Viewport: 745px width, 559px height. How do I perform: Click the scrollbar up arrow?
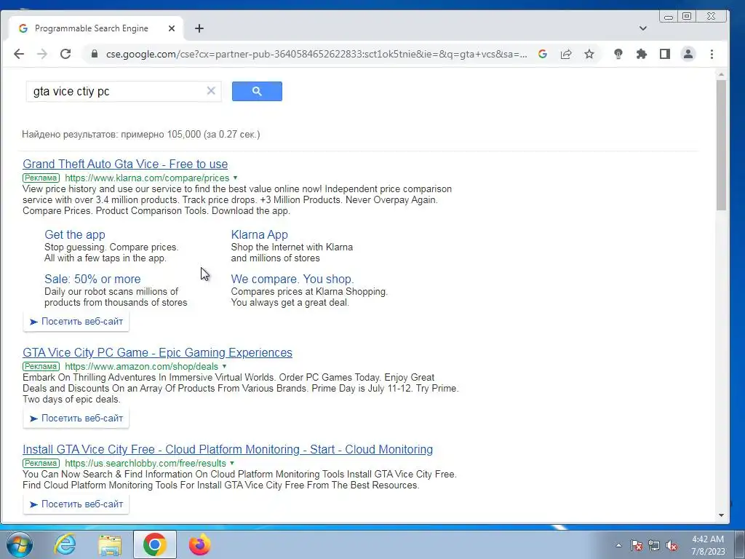coord(721,75)
